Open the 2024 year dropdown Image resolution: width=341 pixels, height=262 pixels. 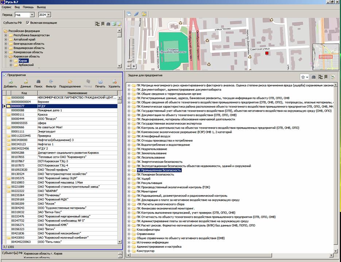tap(49, 15)
